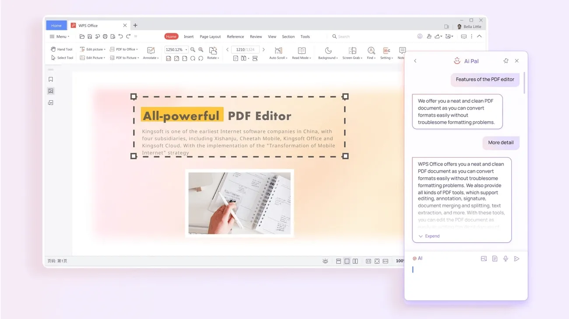Zoom in with the plus magnifier
Image resolution: width=569 pixels, height=319 pixels.
201,50
